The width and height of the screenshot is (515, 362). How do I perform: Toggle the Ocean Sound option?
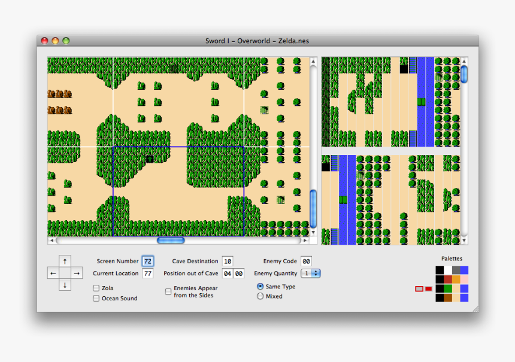tap(96, 298)
